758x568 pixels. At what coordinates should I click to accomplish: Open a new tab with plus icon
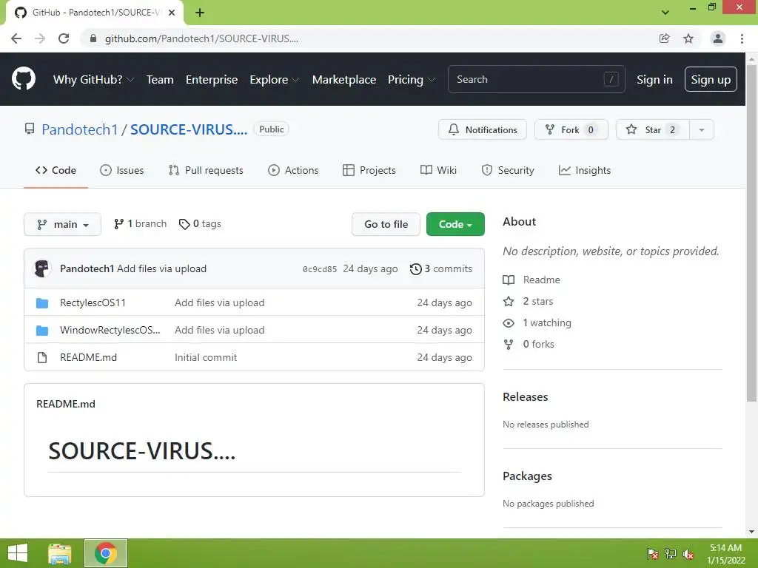pos(200,13)
